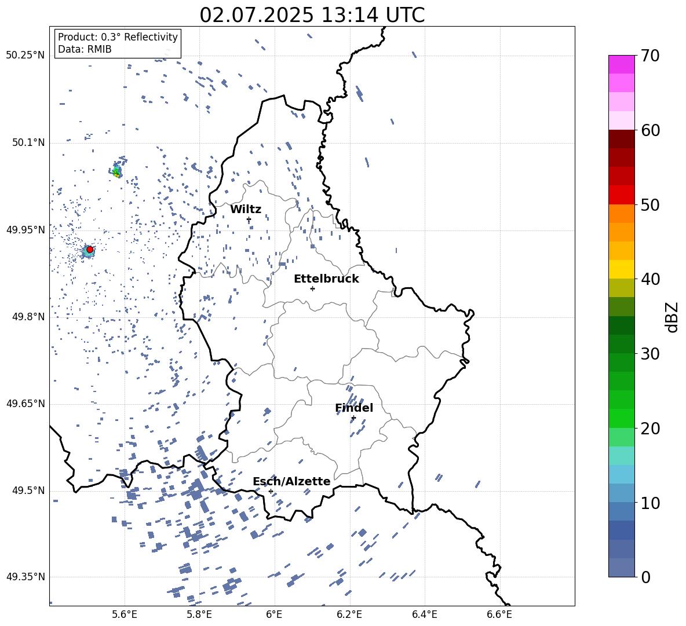Click the green-yellow echo cluster near 50.05°N
This screenshot has height=626, width=686.
click(x=117, y=170)
